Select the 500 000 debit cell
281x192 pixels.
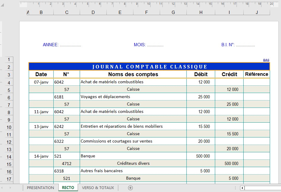click(201, 156)
